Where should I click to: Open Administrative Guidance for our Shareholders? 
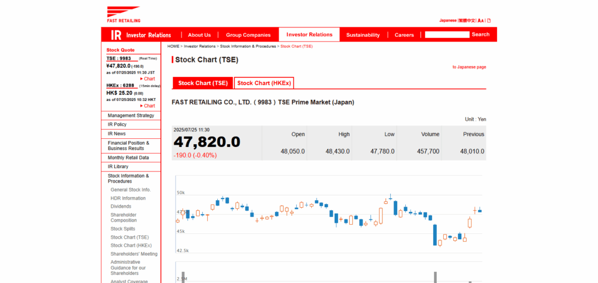click(x=128, y=268)
